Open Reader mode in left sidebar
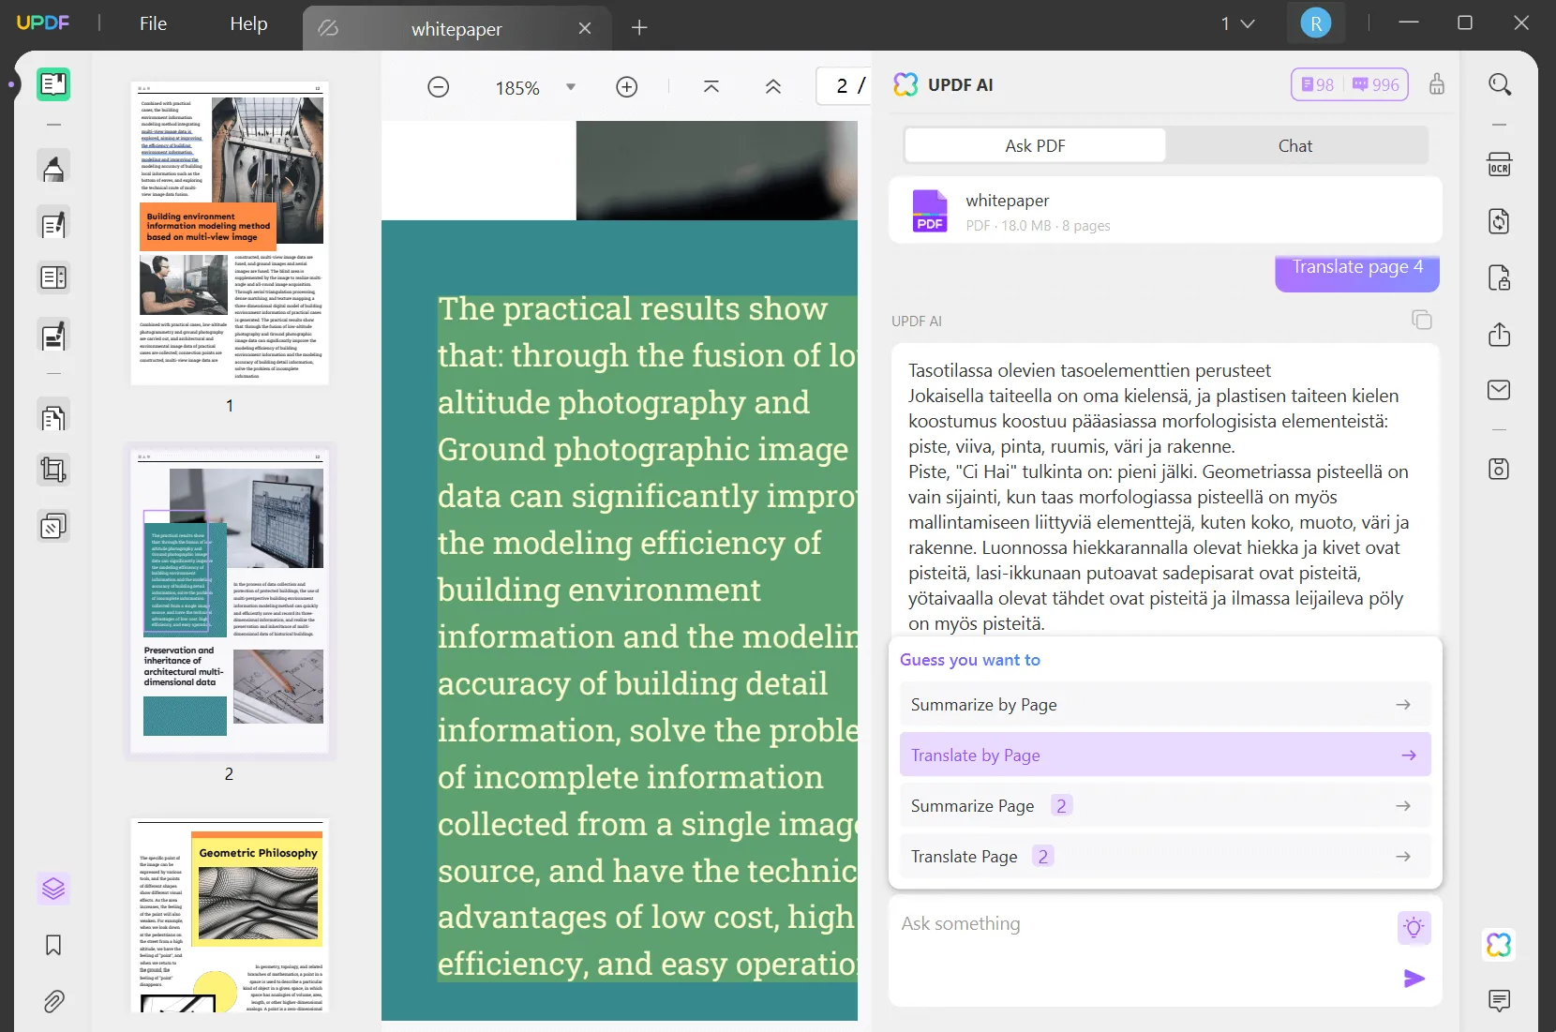 53,84
